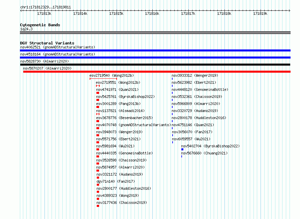Viewport: 300px width, 219px height.
Task: Click the nsv4751146 Quan2021 label
Action: coord(193,125)
